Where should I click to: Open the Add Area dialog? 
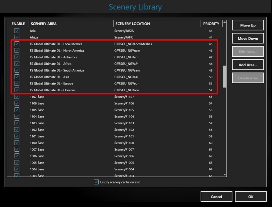pos(248,65)
